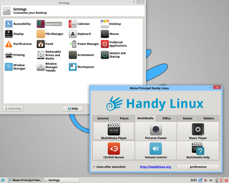Open Preferred Applications settings
Screen dimensions: 229x183
click(114, 44)
